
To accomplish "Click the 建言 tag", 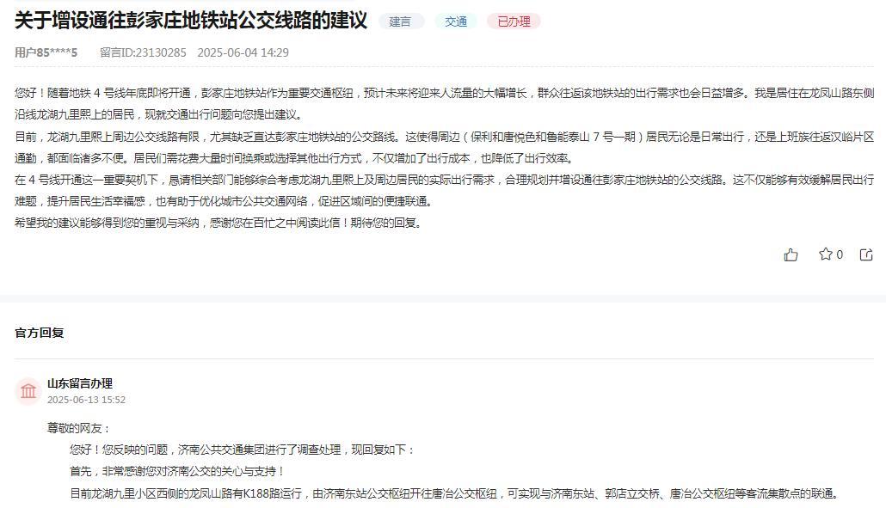I will [x=400, y=21].
